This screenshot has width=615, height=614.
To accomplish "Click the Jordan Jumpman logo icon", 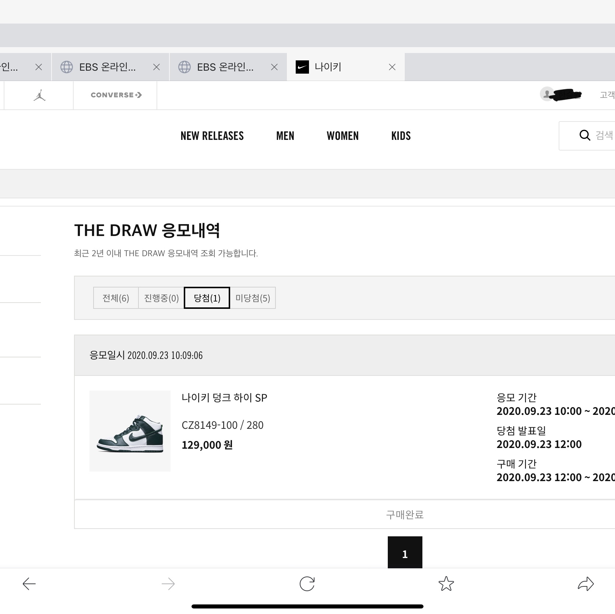I will (x=39, y=95).
